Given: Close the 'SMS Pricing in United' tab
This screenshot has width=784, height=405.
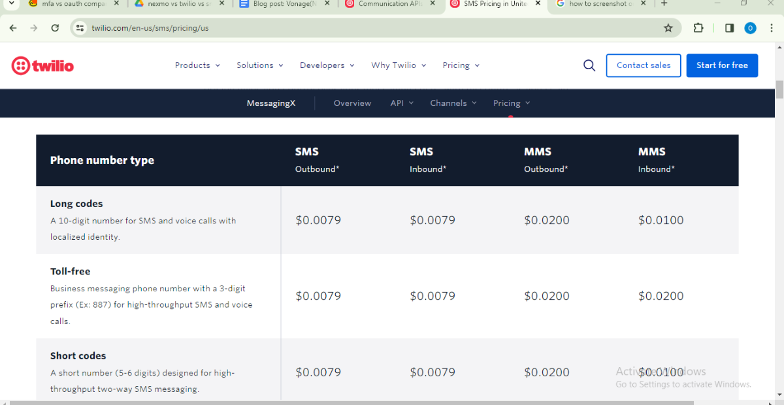Looking at the screenshot, I should coord(539,3).
